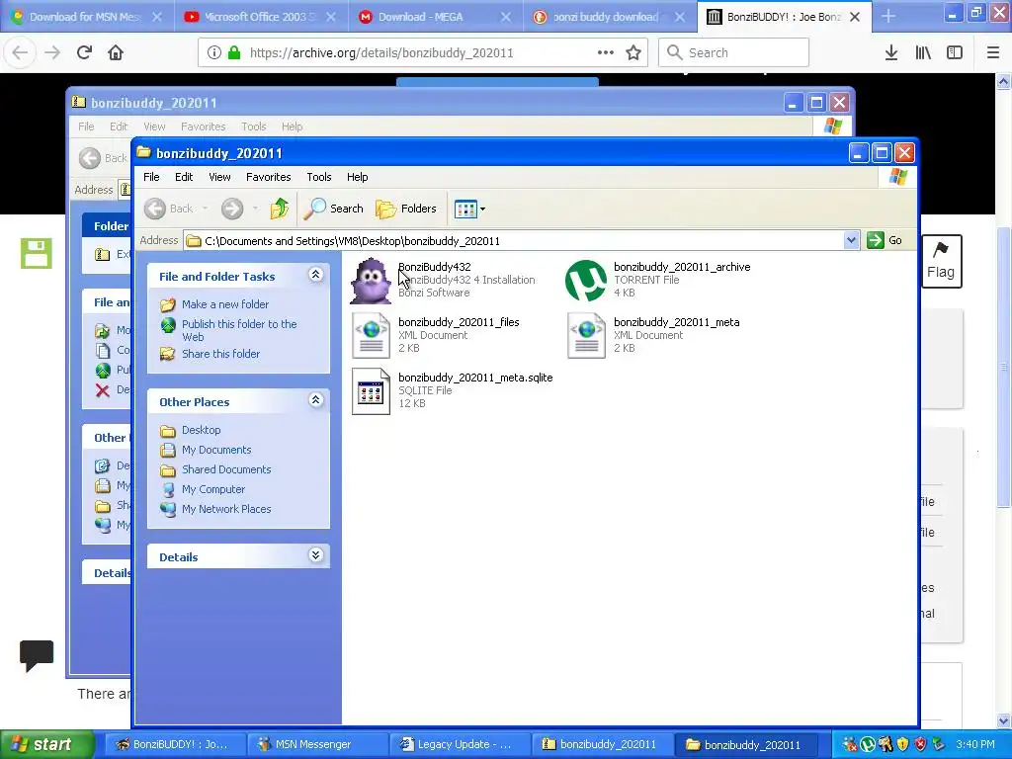Toggle the Folders pane button
This screenshot has width=1012, height=759.
click(406, 209)
